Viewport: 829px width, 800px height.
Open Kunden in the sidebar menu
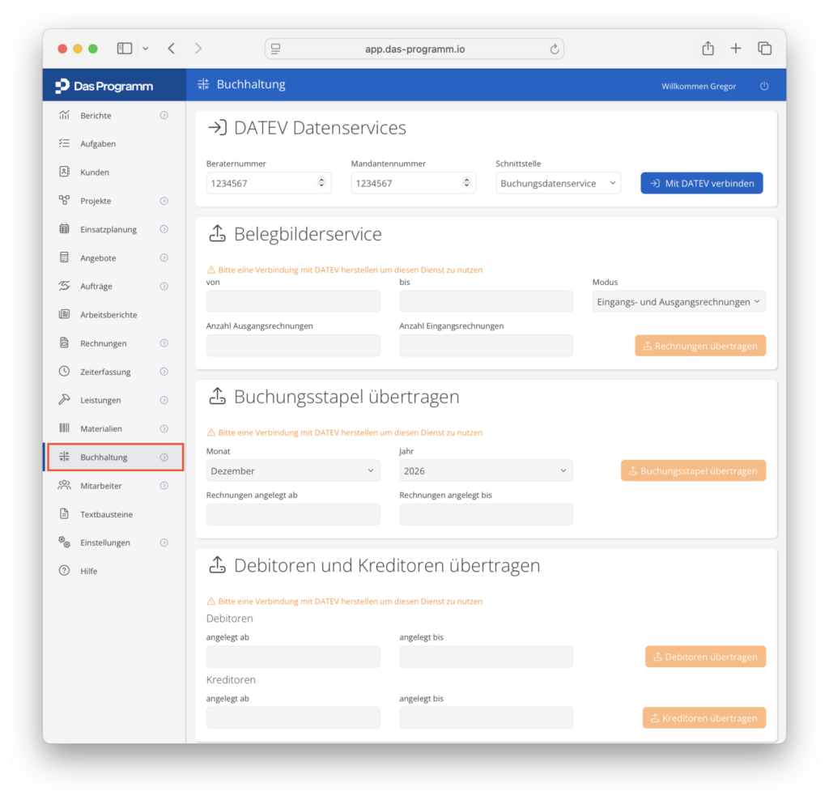click(95, 172)
